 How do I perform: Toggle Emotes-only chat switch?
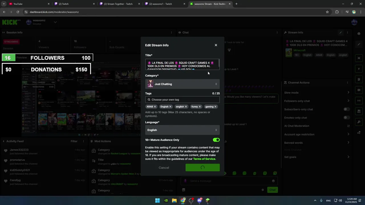[x=346, y=118]
